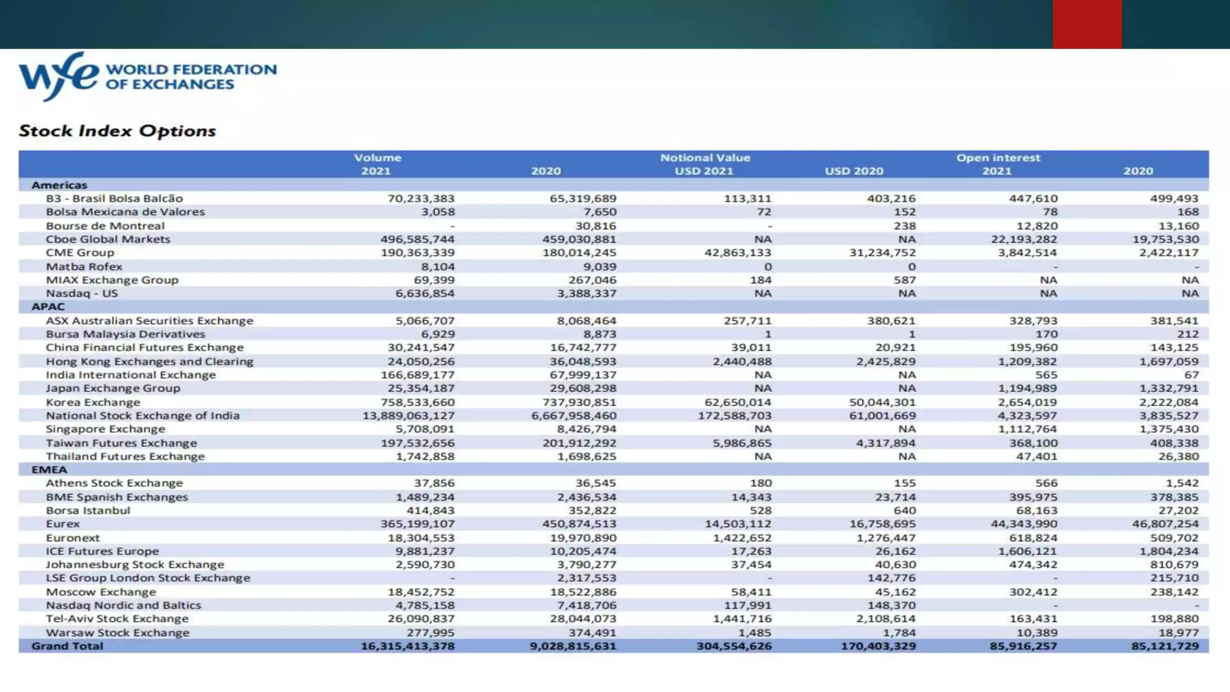Click the Grand Total row label

point(67,646)
